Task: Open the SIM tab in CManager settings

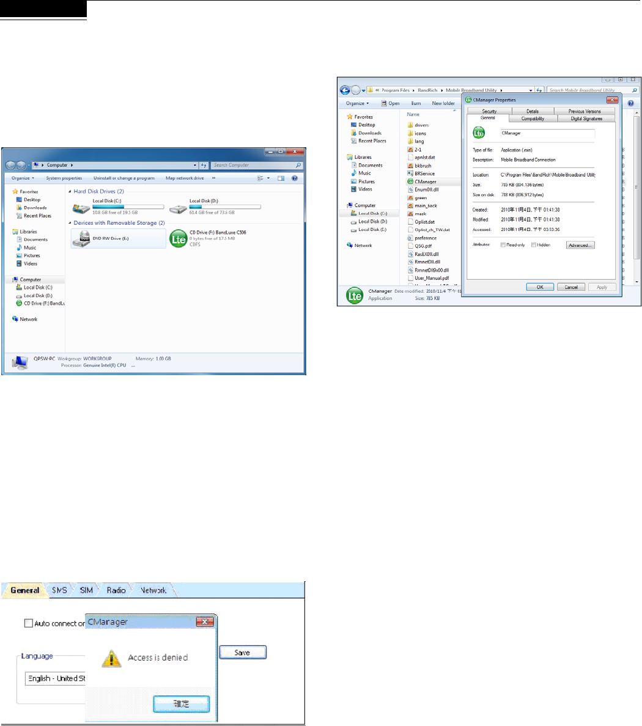Action: click(x=86, y=590)
